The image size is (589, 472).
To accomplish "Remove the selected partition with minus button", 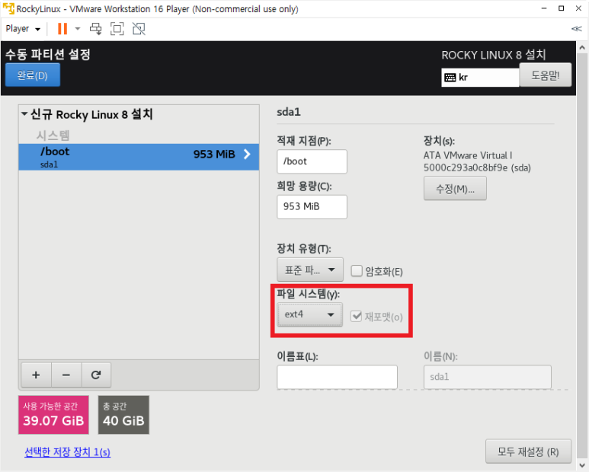I will tap(66, 375).
